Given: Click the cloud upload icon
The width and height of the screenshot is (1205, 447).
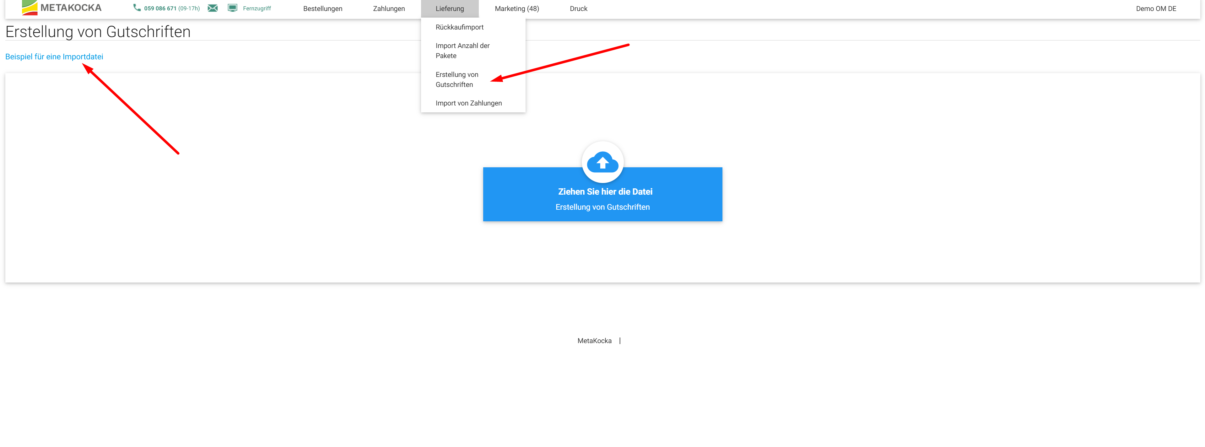Looking at the screenshot, I should [602, 162].
